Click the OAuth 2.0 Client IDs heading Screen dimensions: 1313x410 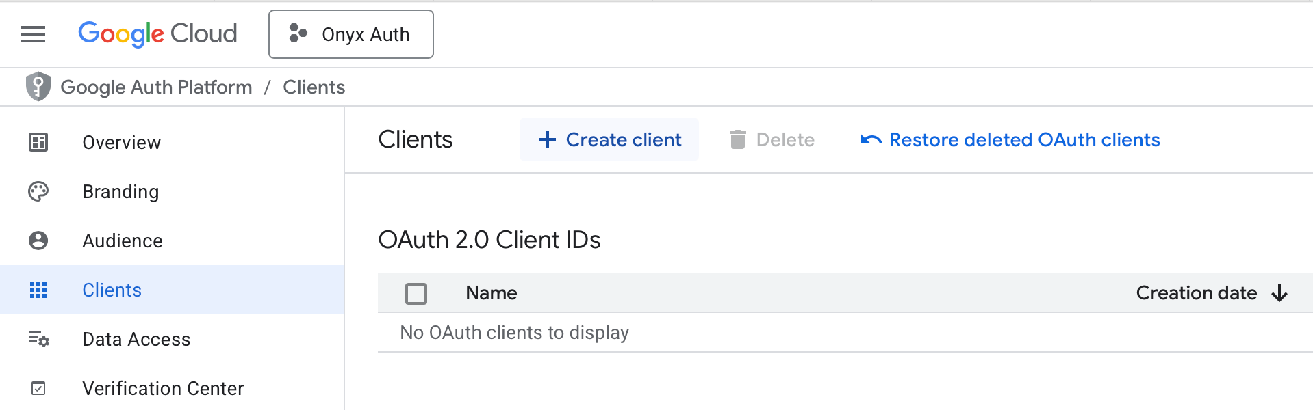pyautogui.click(x=489, y=240)
